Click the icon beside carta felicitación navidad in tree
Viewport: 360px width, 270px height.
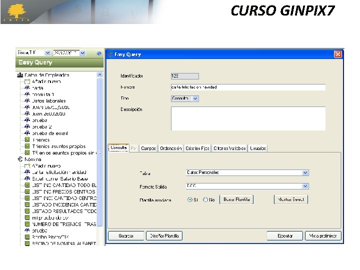pos(27,172)
